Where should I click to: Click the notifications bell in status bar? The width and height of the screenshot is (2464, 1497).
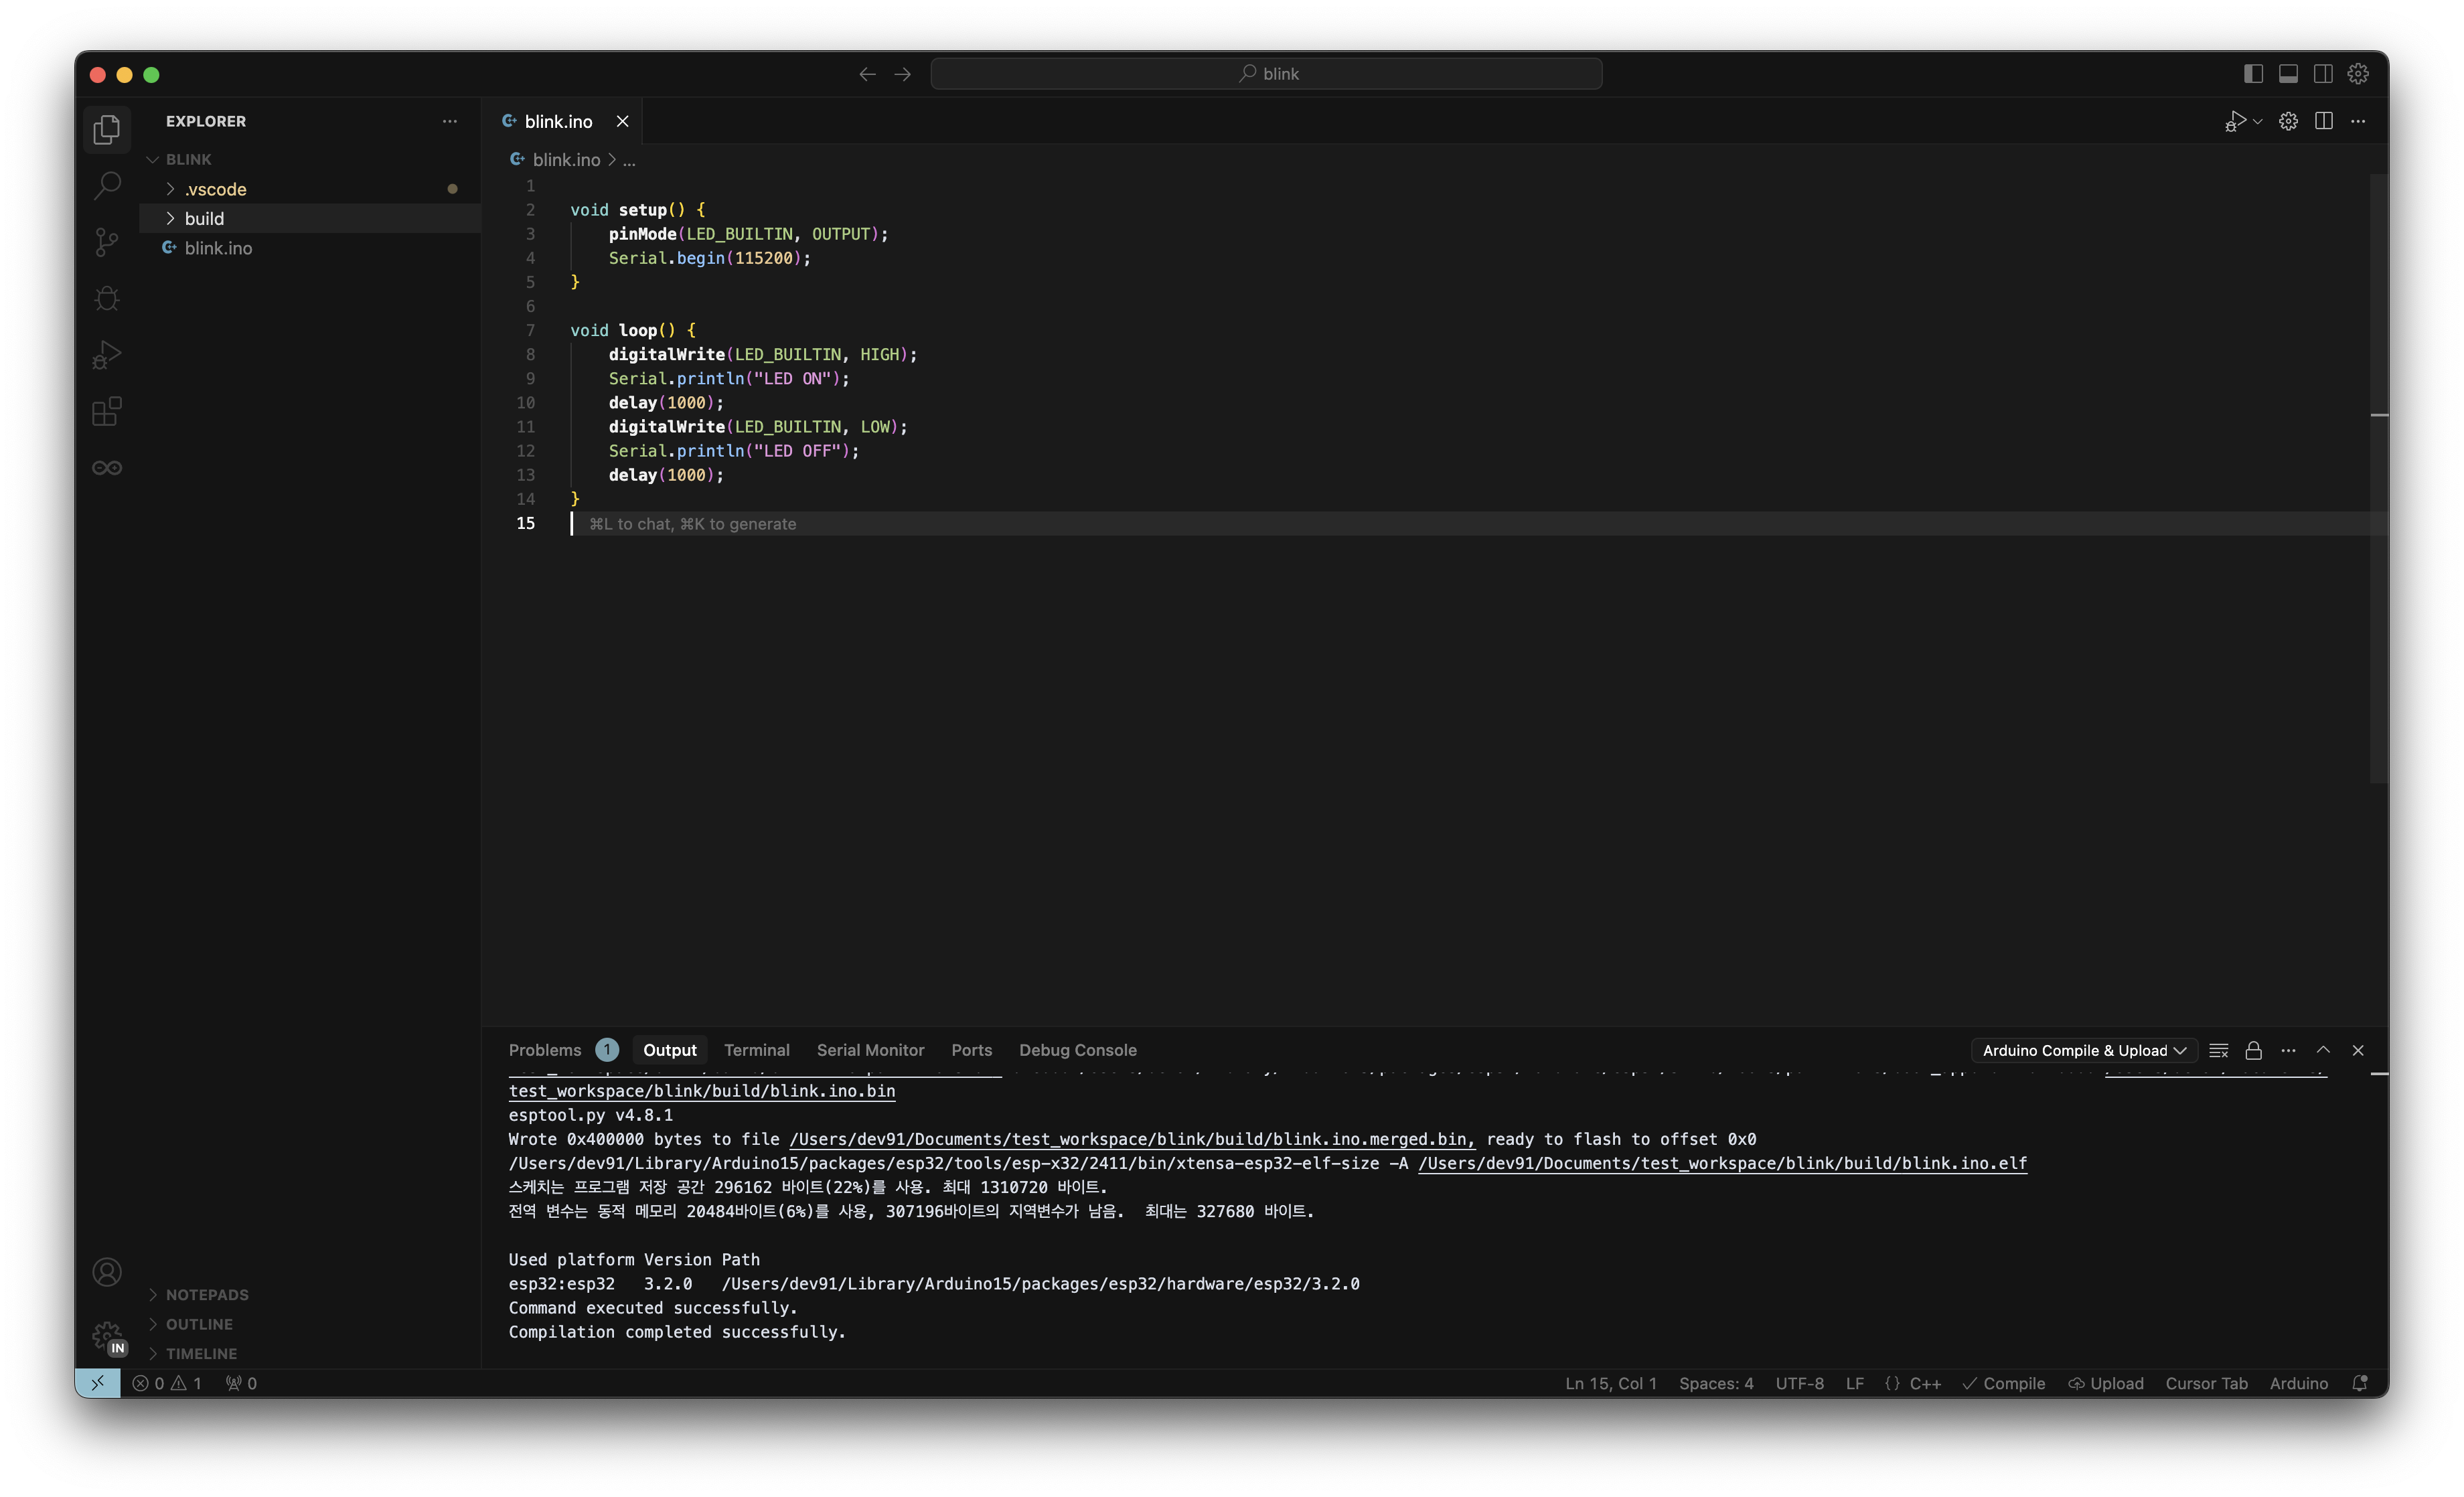coord(2360,1383)
